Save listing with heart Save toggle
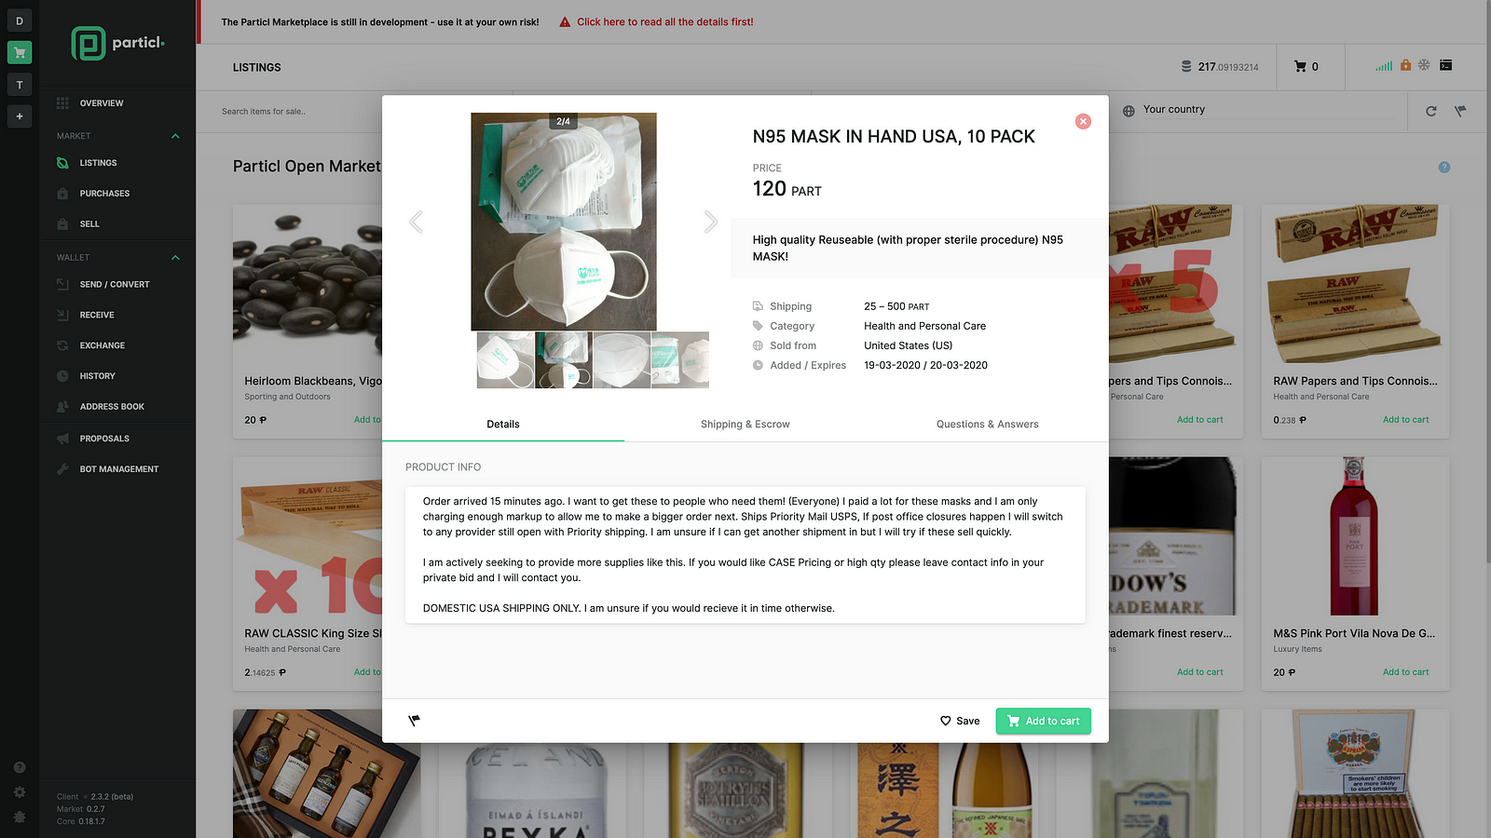This screenshot has height=838, width=1491. pos(960,721)
